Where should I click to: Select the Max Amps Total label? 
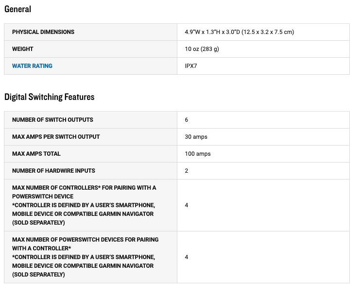tap(36, 154)
